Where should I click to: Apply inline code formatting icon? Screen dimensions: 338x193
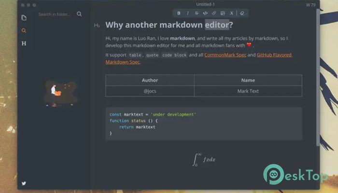coord(205,13)
